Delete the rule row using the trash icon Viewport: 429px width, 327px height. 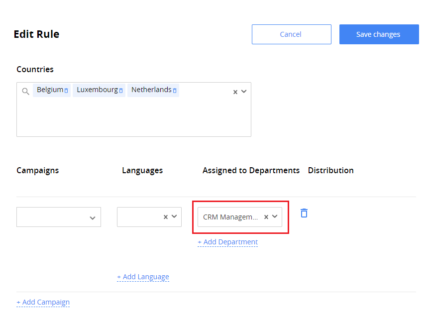[x=304, y=213]
